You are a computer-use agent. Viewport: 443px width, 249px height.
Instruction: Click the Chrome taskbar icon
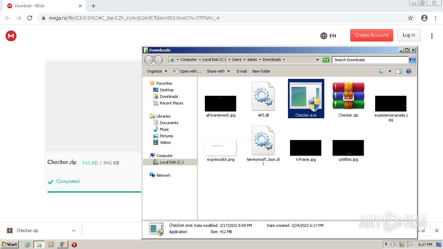pyautogui.click(x=62, y=245)
